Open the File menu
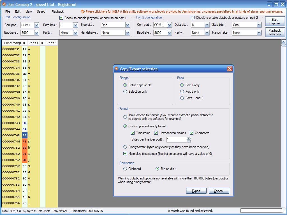 pos(8,11)
